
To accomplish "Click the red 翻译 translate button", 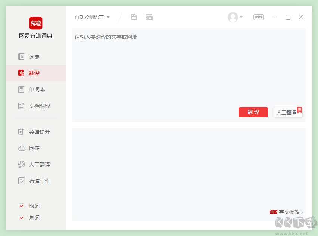I will click(253, 112).
